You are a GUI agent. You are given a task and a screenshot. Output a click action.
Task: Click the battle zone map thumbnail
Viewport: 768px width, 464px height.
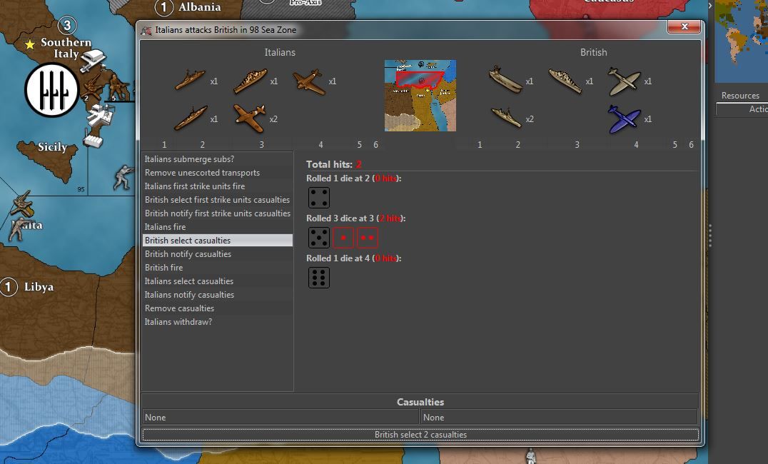(420, 96)
